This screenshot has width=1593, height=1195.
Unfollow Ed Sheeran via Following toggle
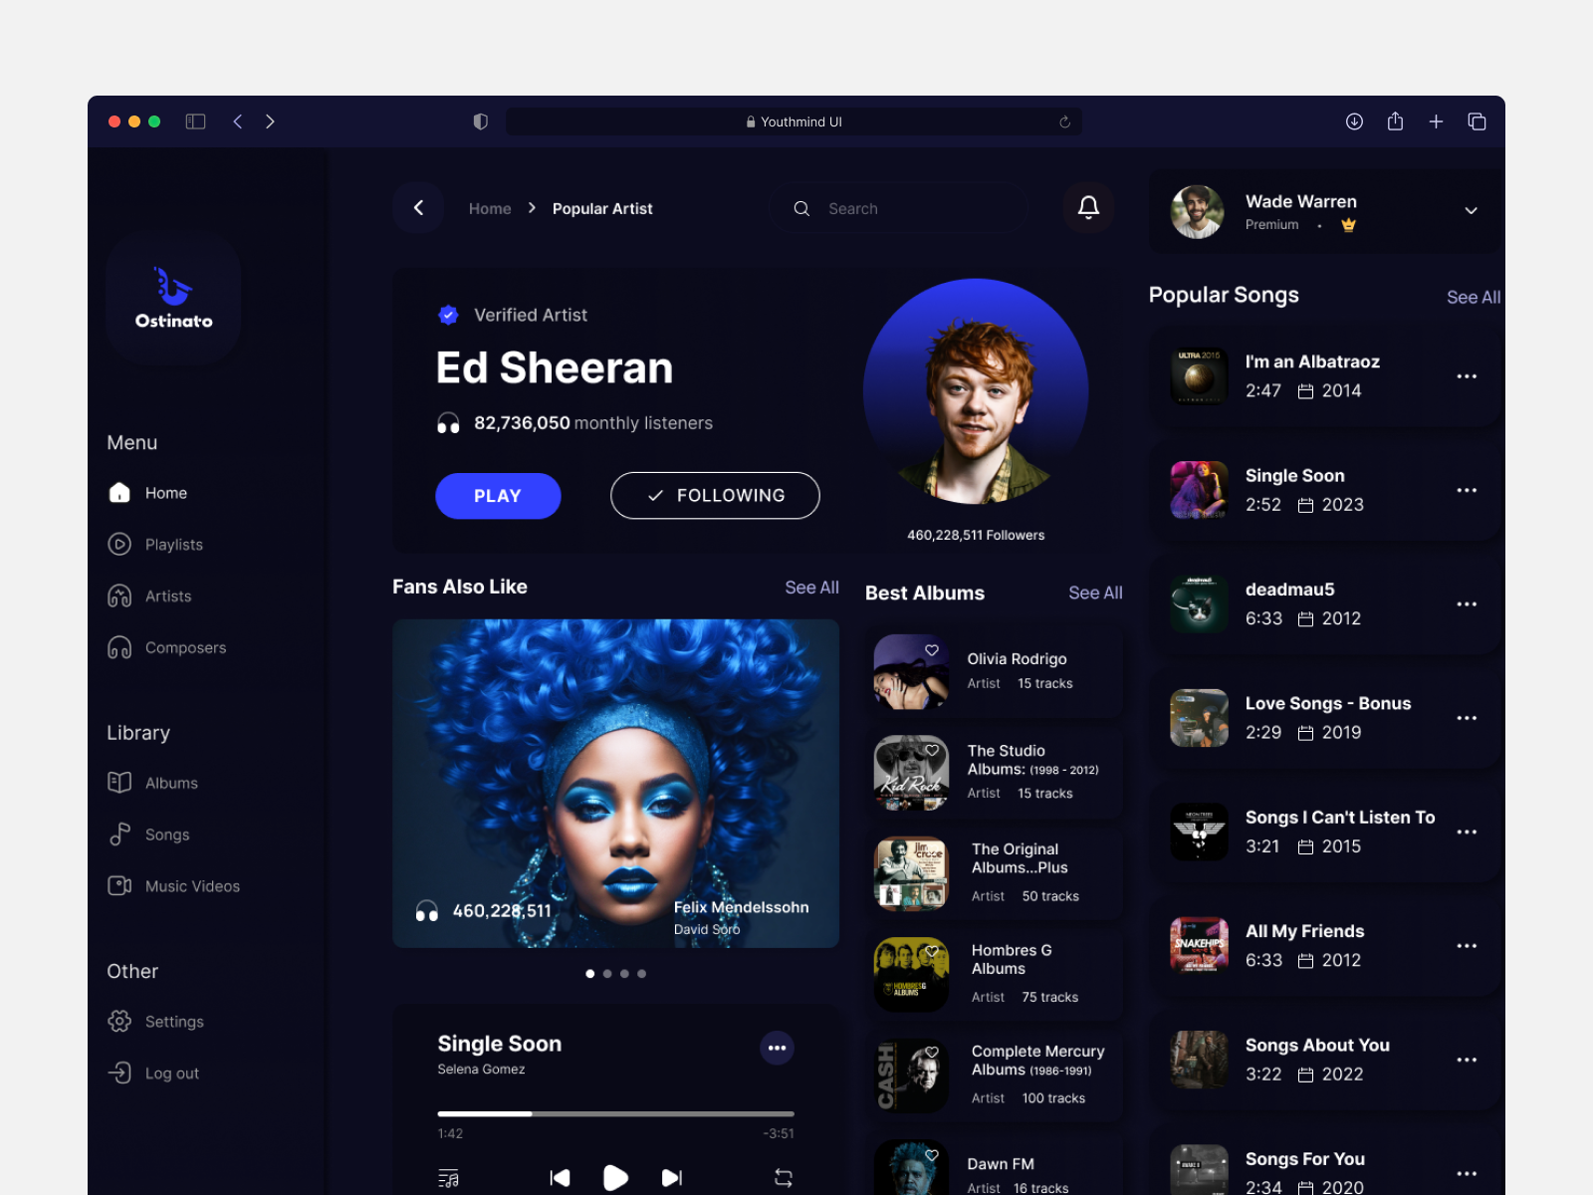coord(714,495)
